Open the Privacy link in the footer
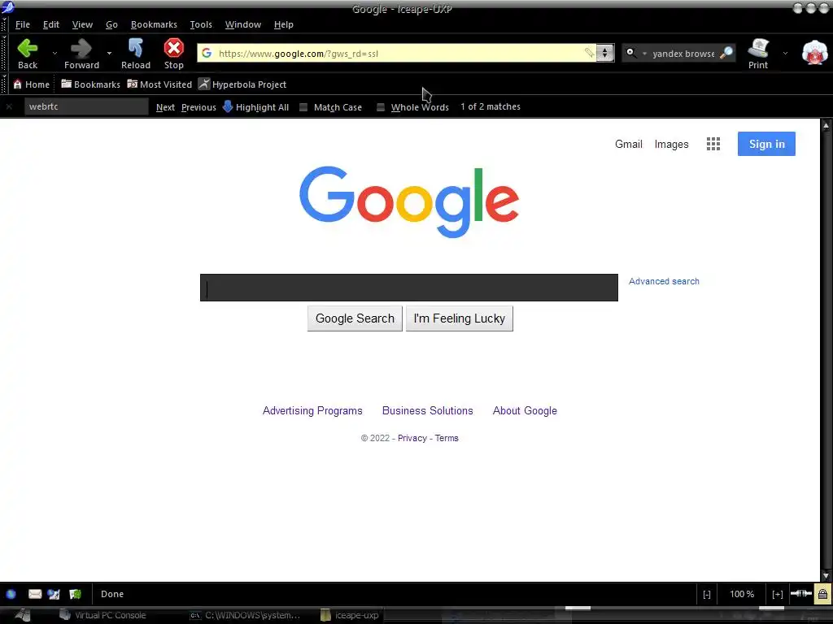833x624 pixels. [412, 438]
